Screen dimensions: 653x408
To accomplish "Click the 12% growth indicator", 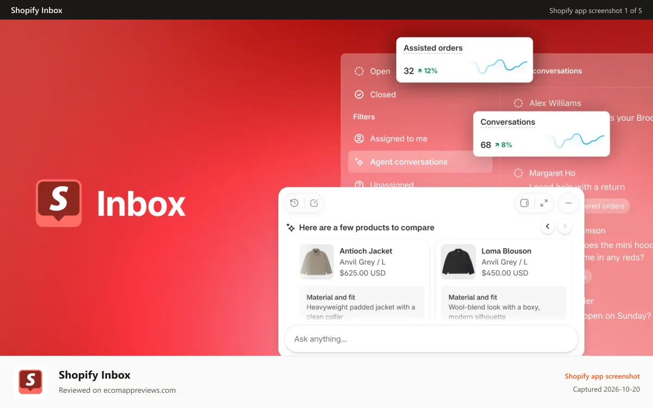I will [x=427, y=71].
